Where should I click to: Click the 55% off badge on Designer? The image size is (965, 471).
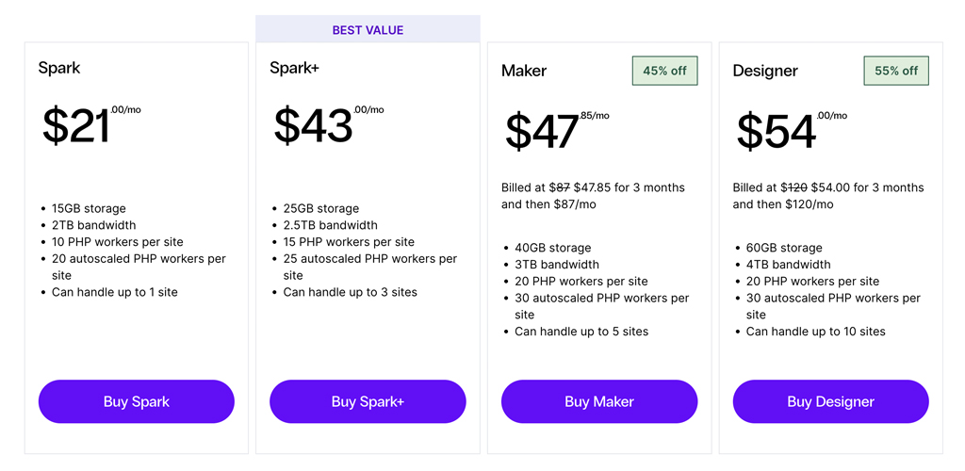point(896,71)
